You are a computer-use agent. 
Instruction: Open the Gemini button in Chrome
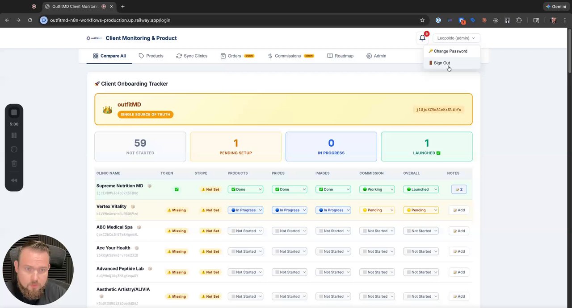click(x=556, y=7)
